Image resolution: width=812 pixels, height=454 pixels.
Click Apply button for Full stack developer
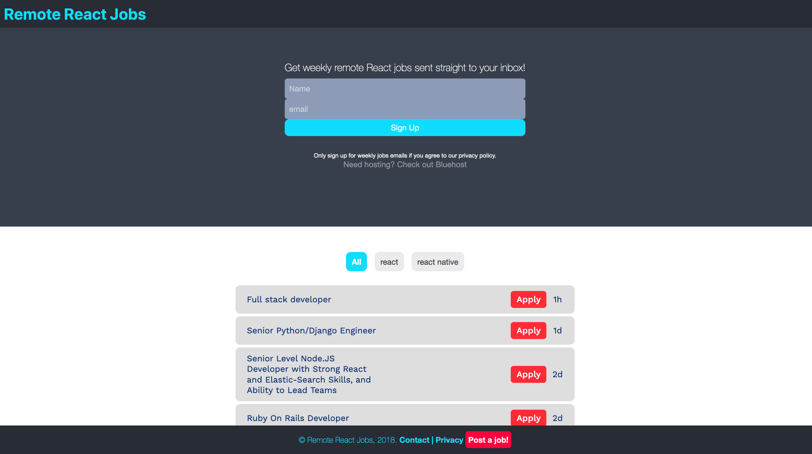[x=528, y=299]
